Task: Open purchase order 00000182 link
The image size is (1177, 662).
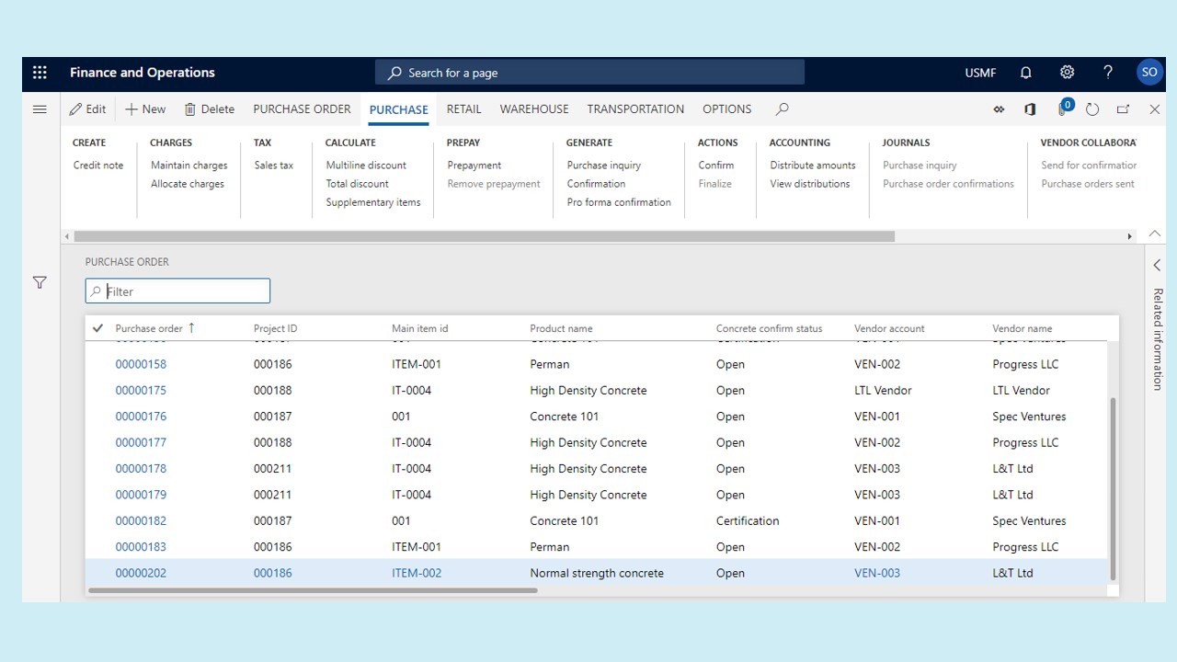Action: (141, 521)
